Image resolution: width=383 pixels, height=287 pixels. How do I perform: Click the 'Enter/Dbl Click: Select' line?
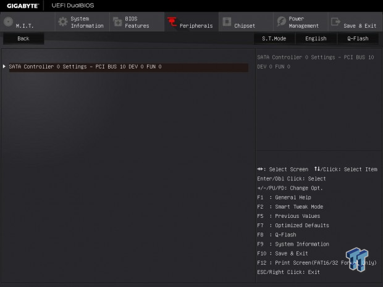click(x=292, y=178)
